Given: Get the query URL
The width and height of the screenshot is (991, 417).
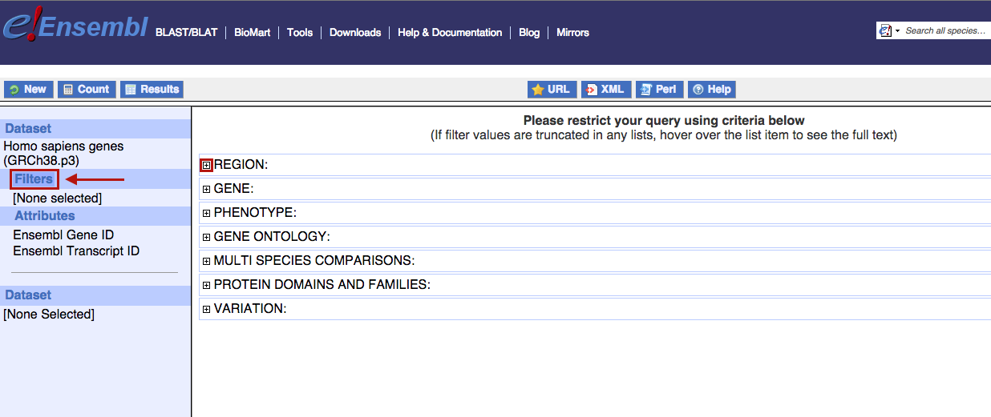Looking at the screenshot, I should (551, 90).
